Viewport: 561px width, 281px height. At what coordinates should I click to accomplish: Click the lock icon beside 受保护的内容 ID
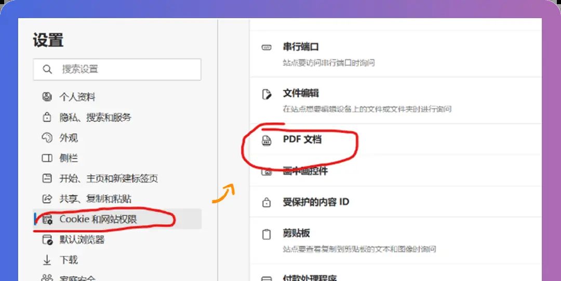266,202
